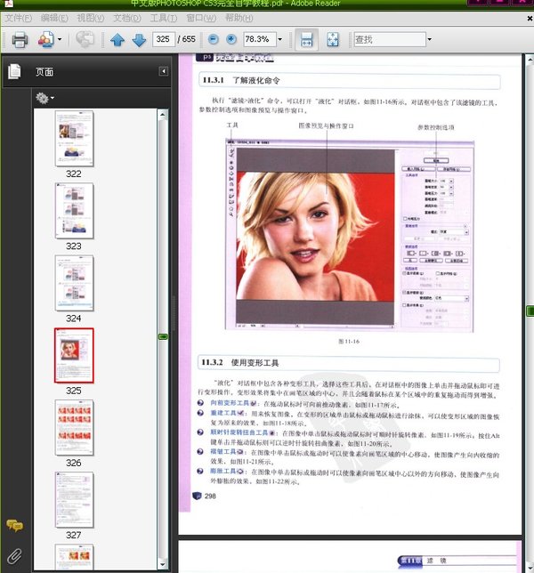Show the Pages panel icon in sidebar

pyautogui.click(x=14, y=71)
